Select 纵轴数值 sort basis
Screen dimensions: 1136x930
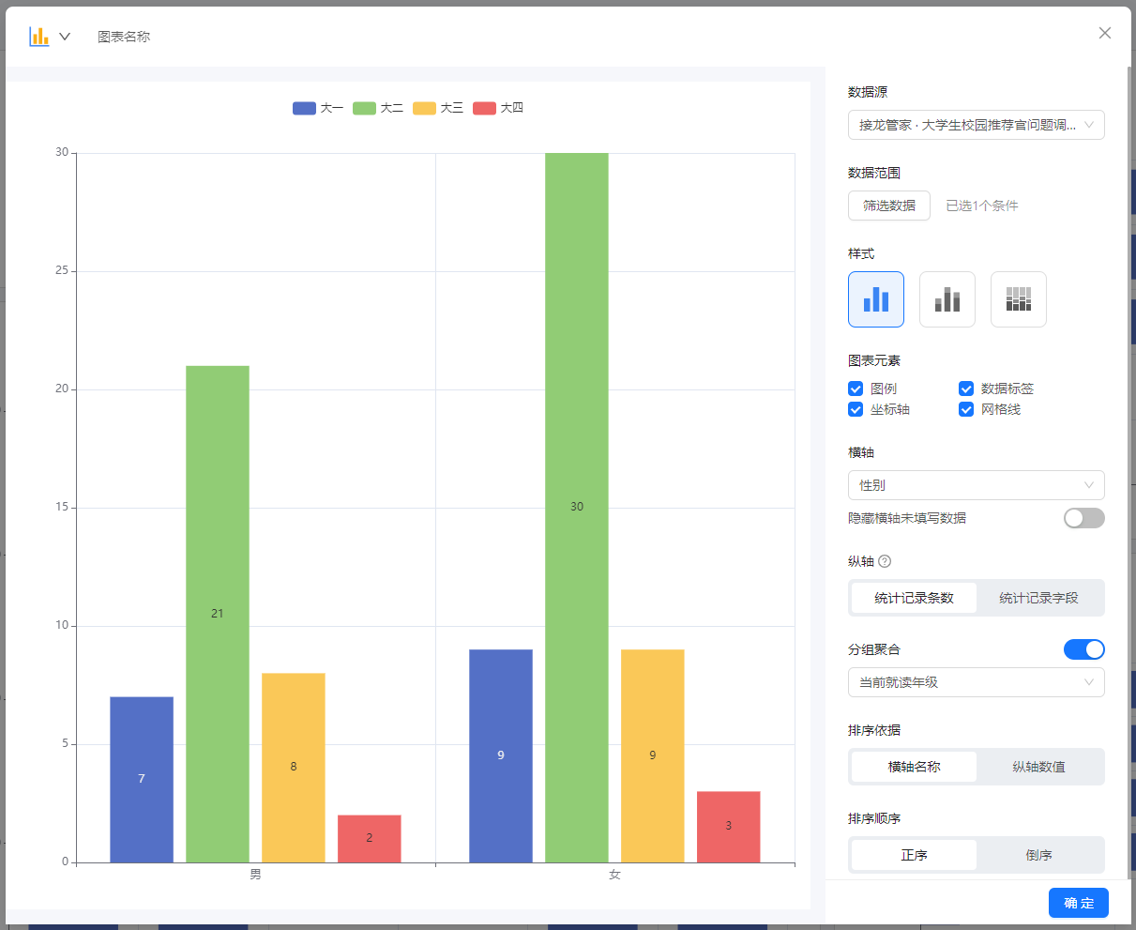[x=1038, y=767]
